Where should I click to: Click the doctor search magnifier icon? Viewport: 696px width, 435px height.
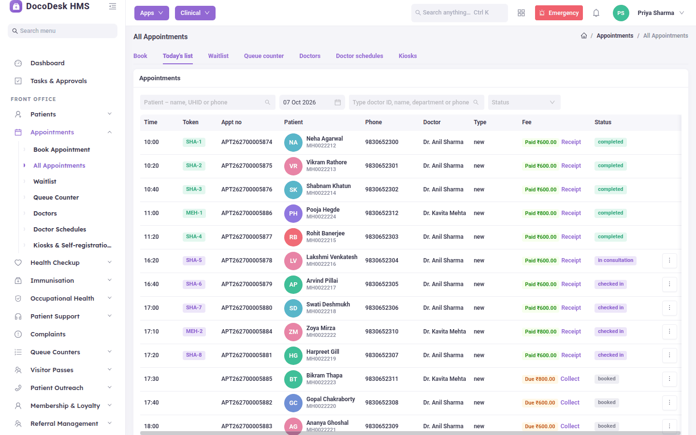[x=476, y=102]
